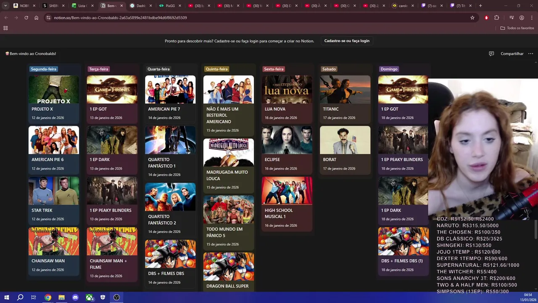Open the QUARTETO FANTÁSTICO 2 card
The image size is (538, 303).
coord(170,210)
